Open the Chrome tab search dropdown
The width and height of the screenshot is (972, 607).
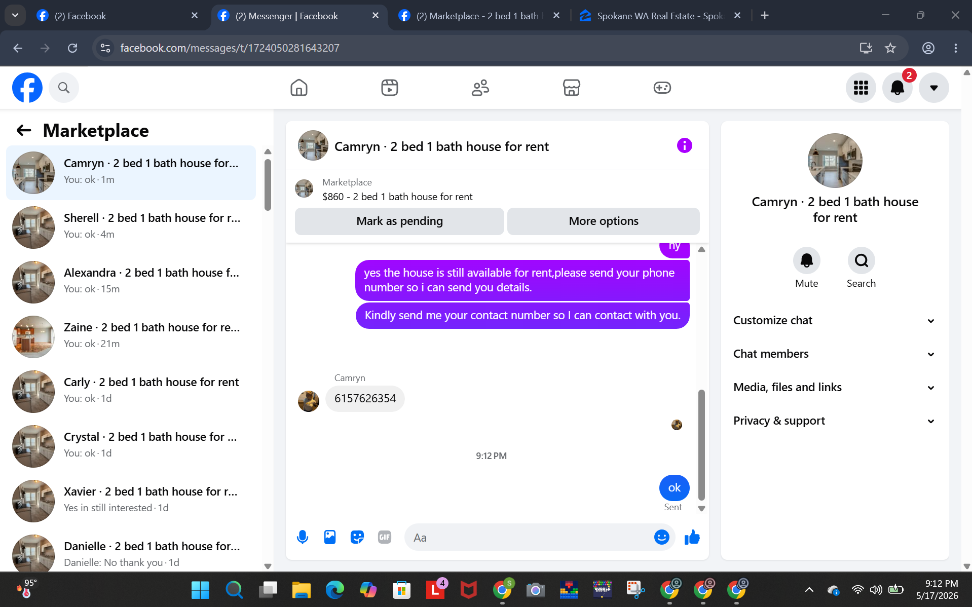(x=15, y=16)
